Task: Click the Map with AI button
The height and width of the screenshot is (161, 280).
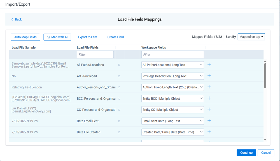Action: click(x=57, y=37)
